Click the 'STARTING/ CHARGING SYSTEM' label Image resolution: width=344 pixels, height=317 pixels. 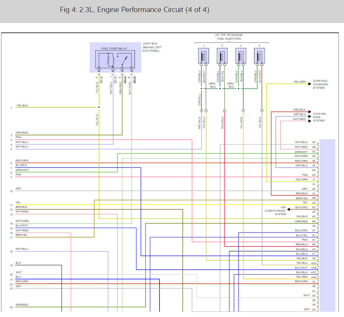(x=321, y=84)
